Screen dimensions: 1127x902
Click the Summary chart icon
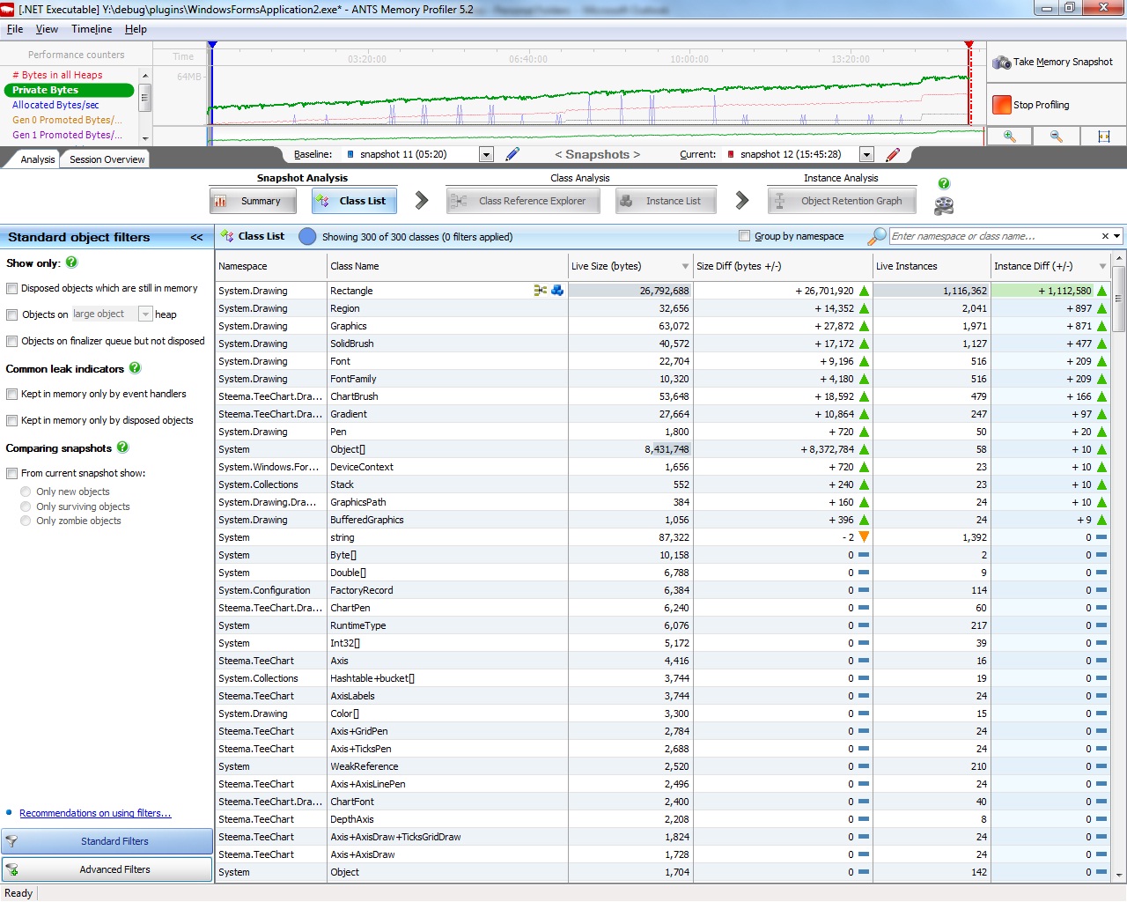(x=220, y=201)
